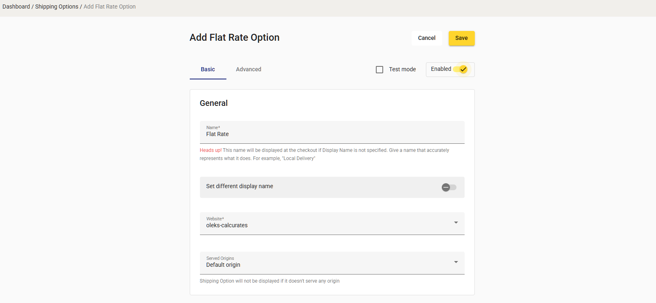Turn on Set different display name switch
This screenshot has height=303, width=656.
click(x=449, y=187)
